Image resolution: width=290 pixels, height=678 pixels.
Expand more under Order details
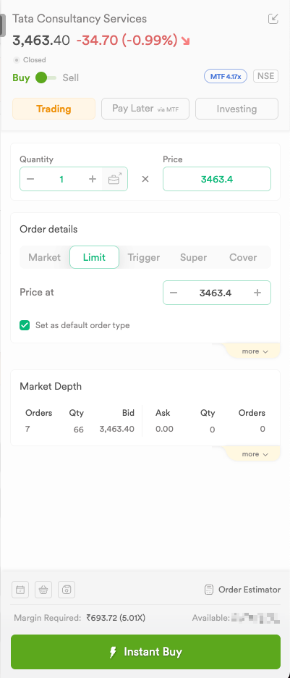tap(255, 351)
